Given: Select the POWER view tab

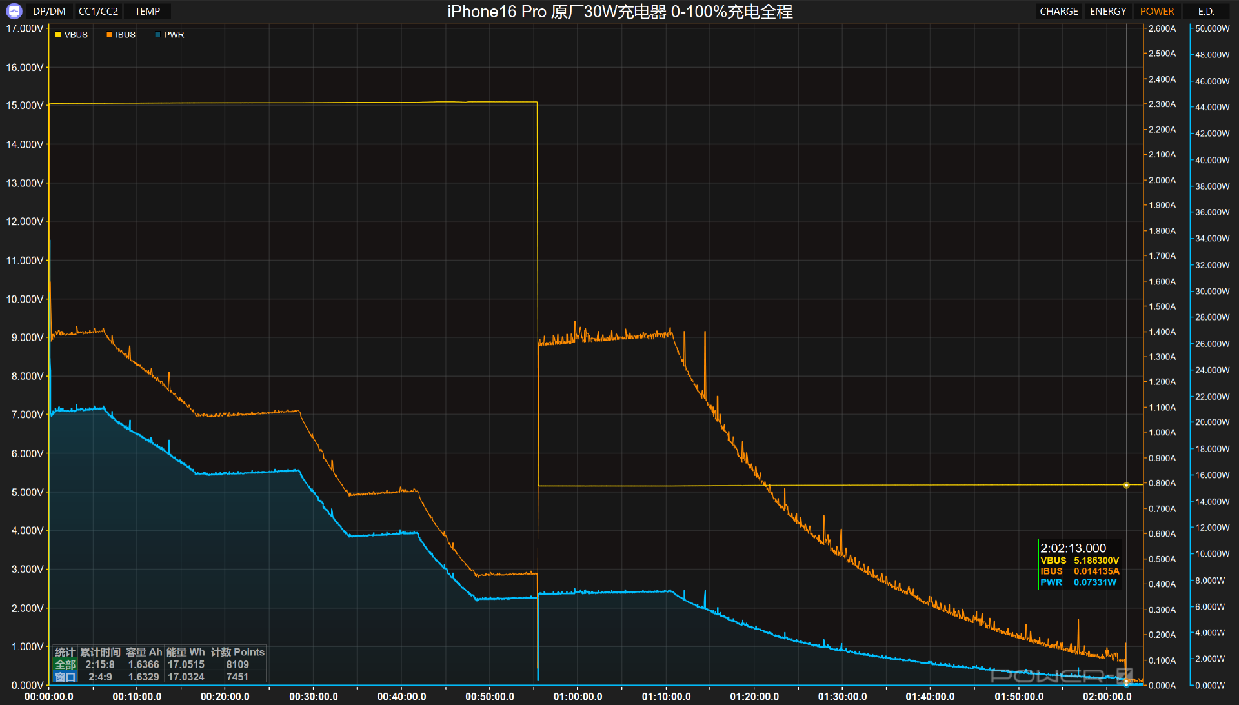Looking at the screenshot, I should tap(1156, 11).
